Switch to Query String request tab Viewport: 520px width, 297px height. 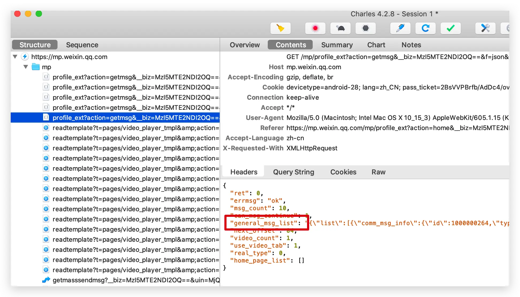coord(293,172)
